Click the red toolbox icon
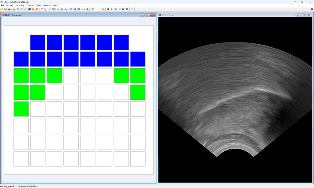 point(37,9)
